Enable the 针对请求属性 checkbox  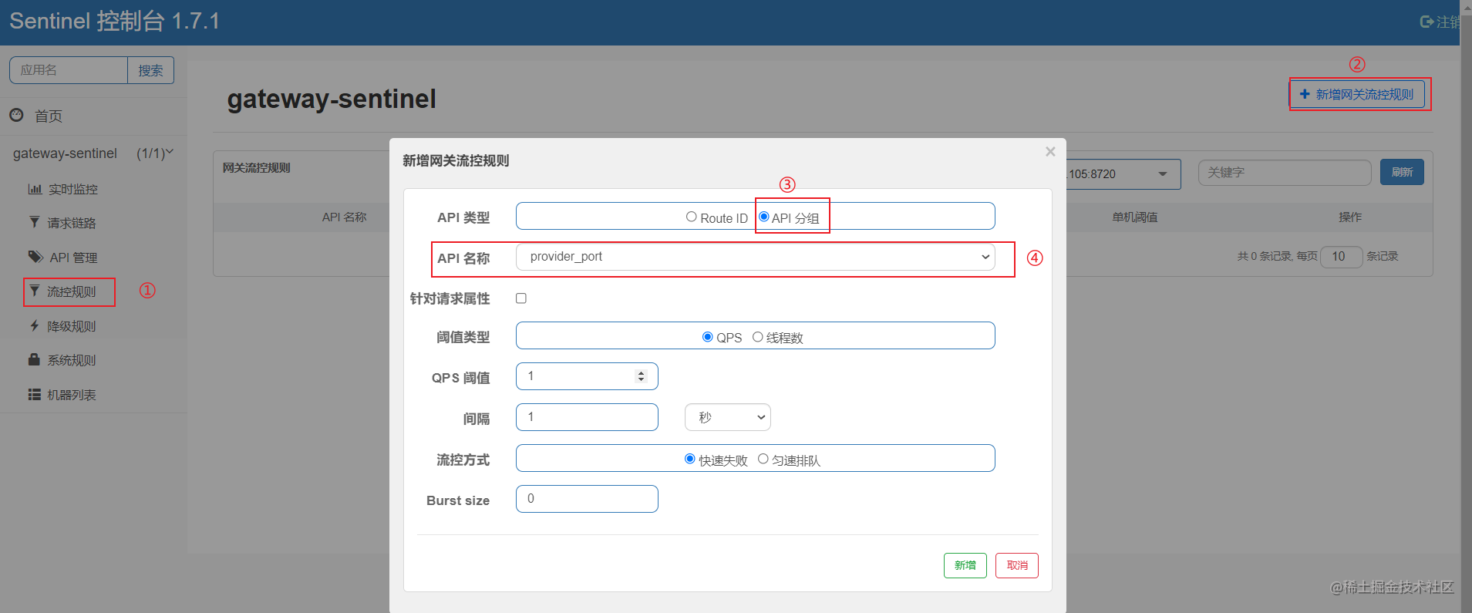(x=521, y=298)
